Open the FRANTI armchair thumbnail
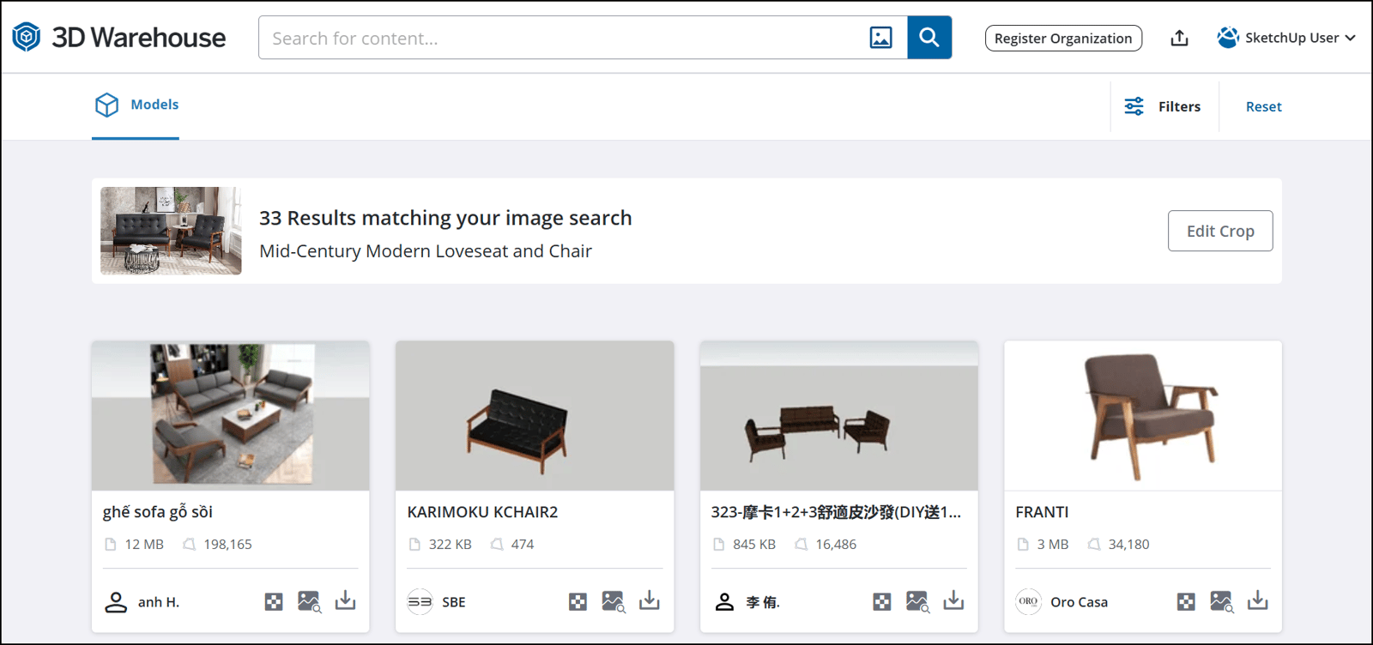This screenshot has height=645, width=1373. click(1143, 416)
